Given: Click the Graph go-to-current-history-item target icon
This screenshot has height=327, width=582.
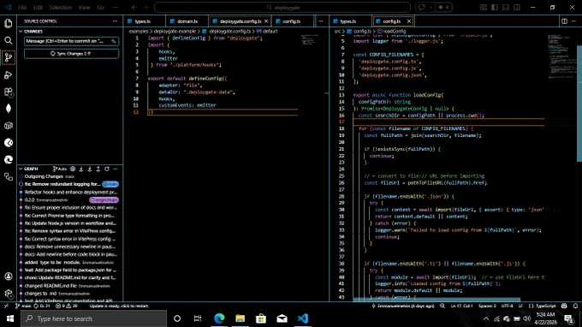Looking at the screenshot, I should tap(73, 169).
